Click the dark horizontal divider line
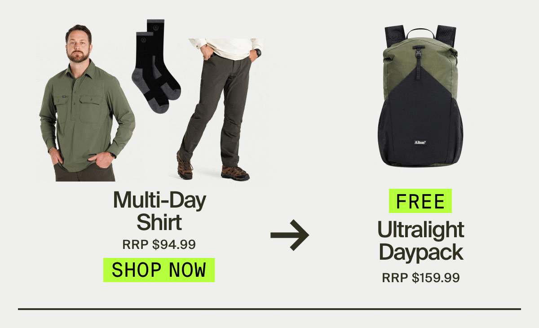 269,309
